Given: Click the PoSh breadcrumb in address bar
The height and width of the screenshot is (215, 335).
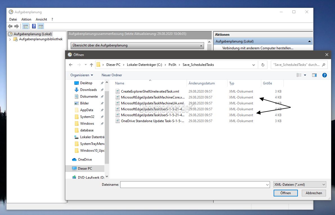Looking at the screenshot, I should pyautogui.click(x=172, y=65).
